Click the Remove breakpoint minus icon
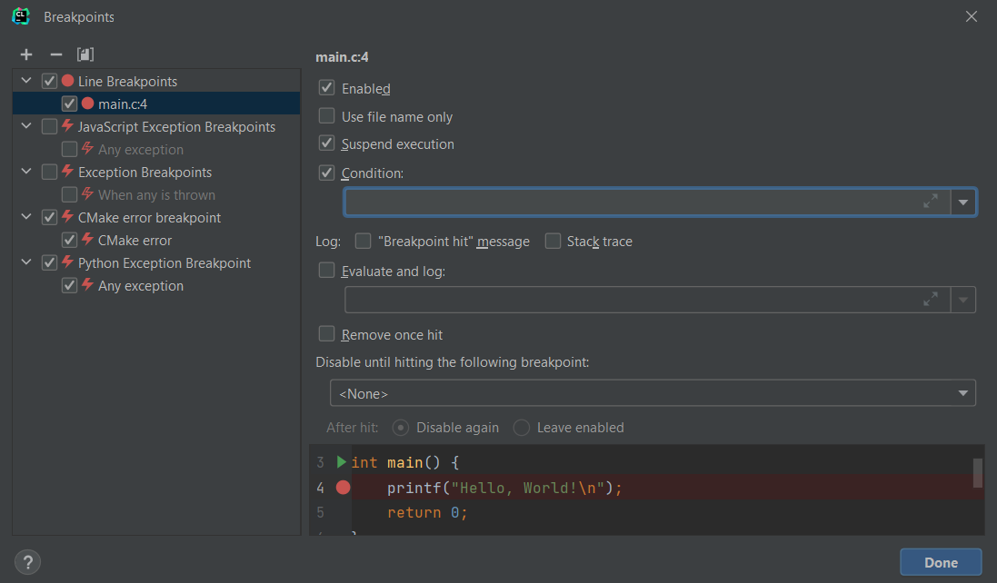Image resolution: width=997 pixels, height=583 pixels. coord(55,54)
